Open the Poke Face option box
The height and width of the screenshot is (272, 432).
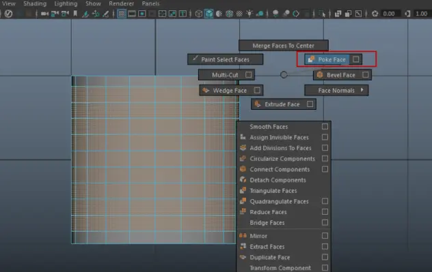tap(356, 59)
